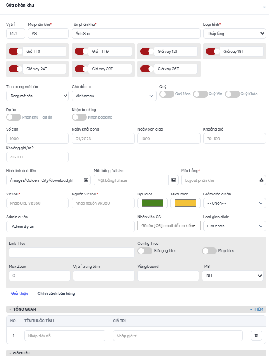The height and width of the screenshot is (358, 269).
Task: Click the Vùng bound field
Action: (168, 276)
